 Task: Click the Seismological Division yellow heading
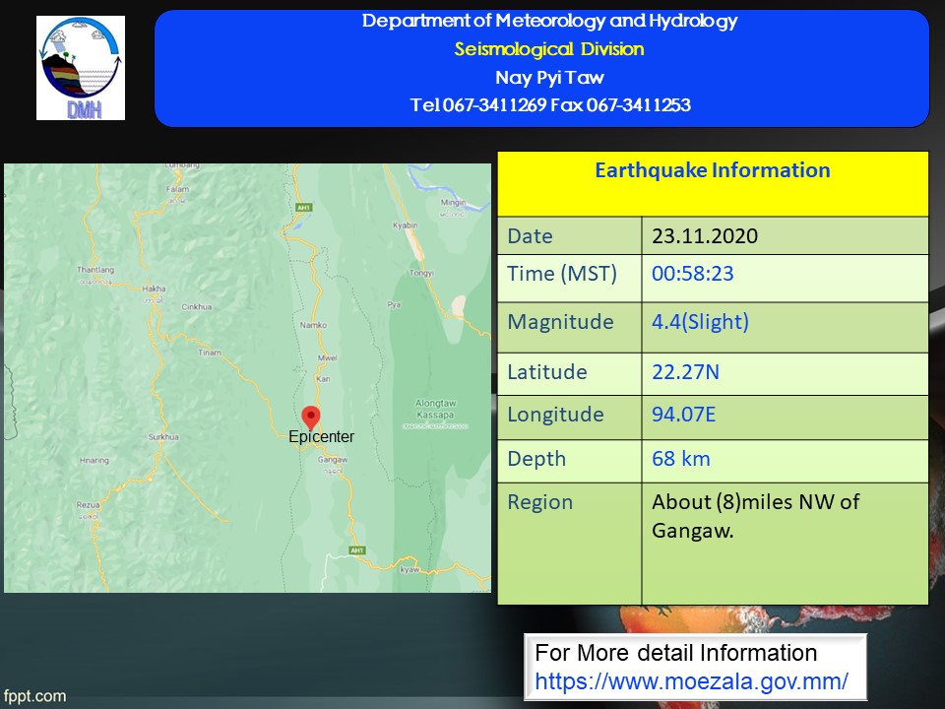549,49
